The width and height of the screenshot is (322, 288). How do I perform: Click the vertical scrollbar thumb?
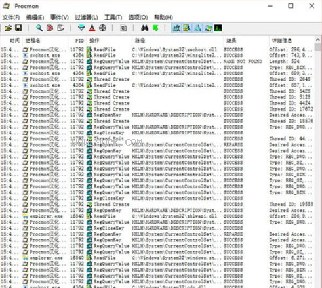[x=318, y=47]
